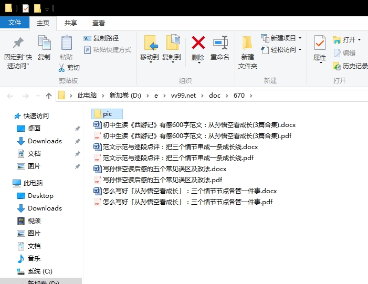Expand breadcrumb chevron after 新加卷 (D:)
Screen dimensions: 368x284
(148, 96)
